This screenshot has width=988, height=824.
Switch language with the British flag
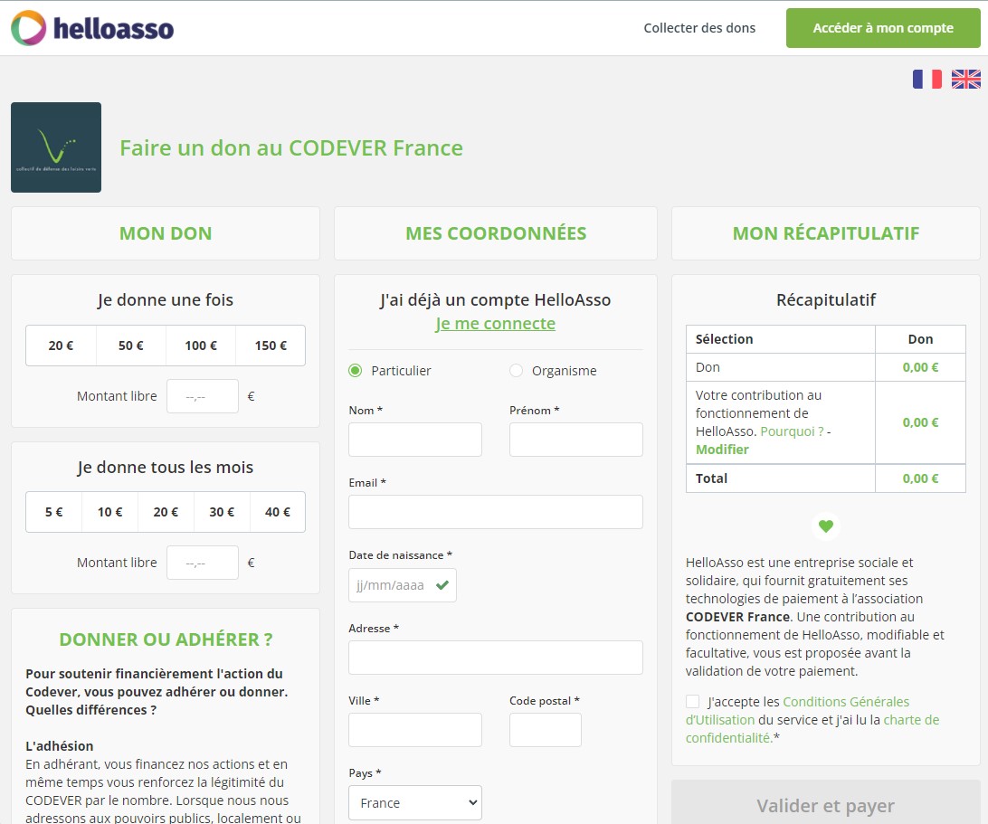[x=965, y=80]
